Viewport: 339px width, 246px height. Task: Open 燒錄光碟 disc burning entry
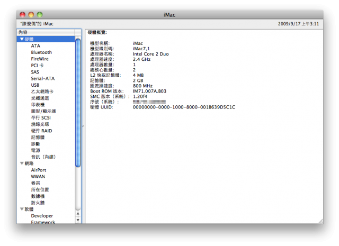click(40, 124)
